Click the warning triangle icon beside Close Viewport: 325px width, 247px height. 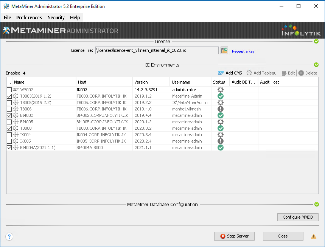tap(314, 236)
